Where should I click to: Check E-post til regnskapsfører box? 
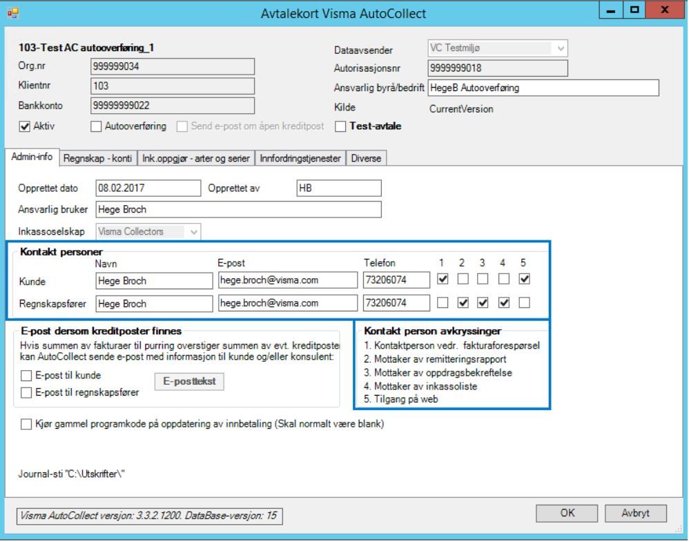(27, 394)
